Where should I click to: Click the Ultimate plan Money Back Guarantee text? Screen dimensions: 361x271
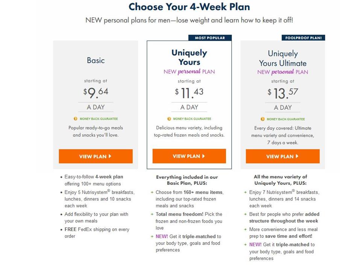tap(286, 119)
